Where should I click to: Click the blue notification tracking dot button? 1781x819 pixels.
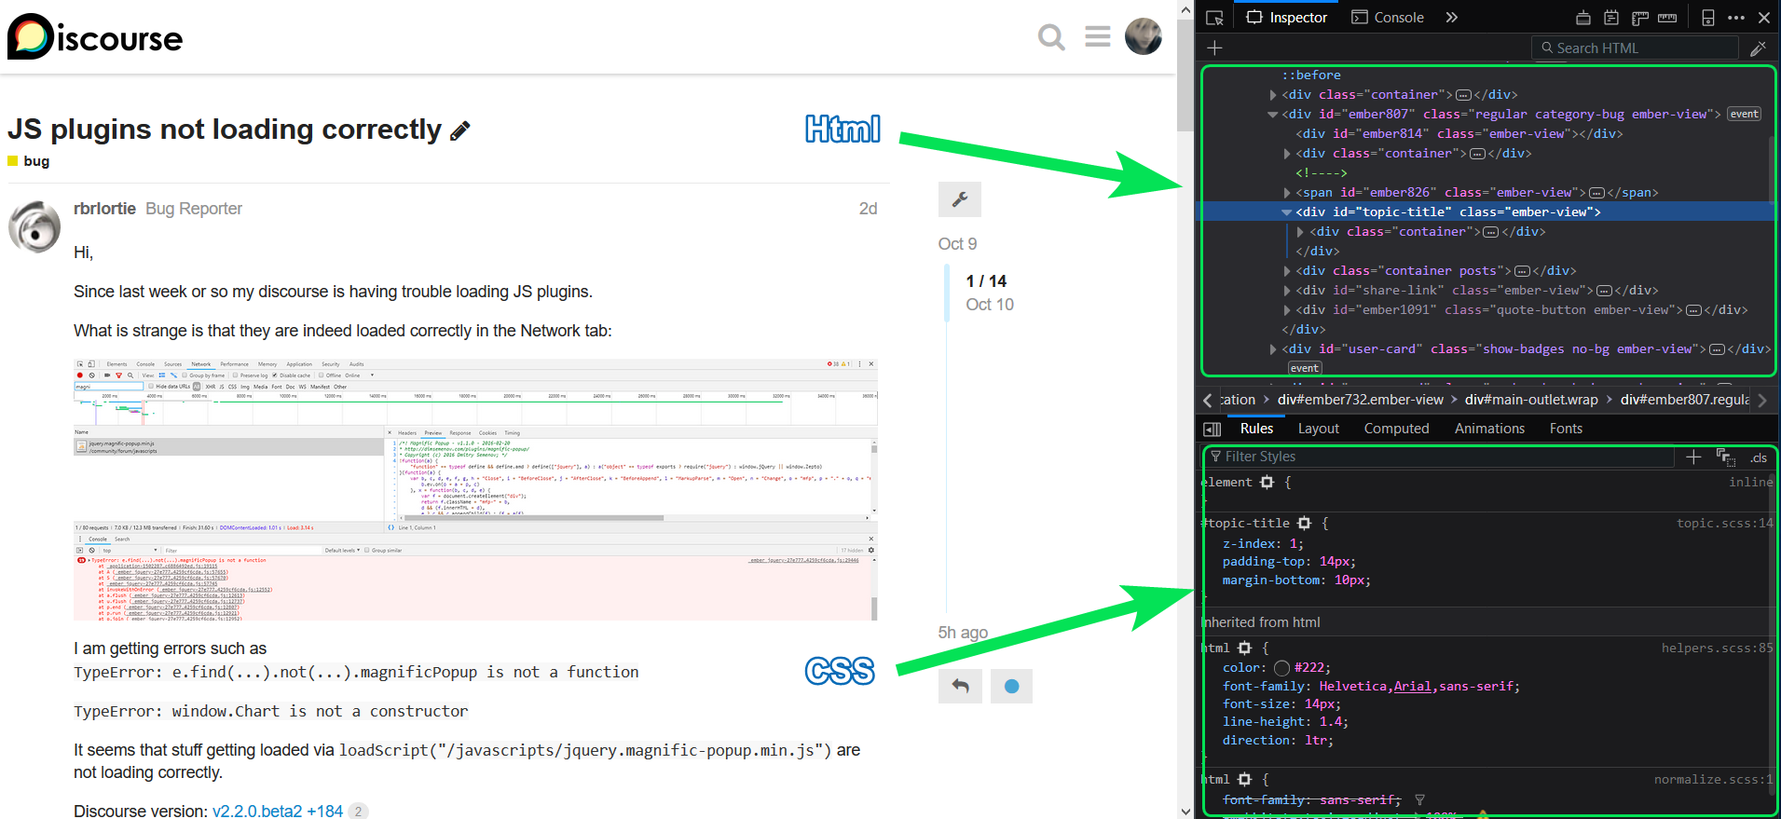coord(1011,687)
